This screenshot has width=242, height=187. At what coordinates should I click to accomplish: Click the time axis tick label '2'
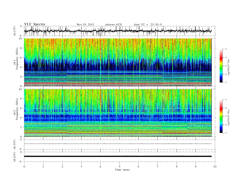click(62, 167)
